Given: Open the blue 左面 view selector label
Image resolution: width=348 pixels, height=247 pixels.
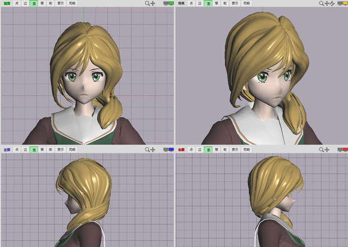Looking at the screenshot, I should [7, 150].
